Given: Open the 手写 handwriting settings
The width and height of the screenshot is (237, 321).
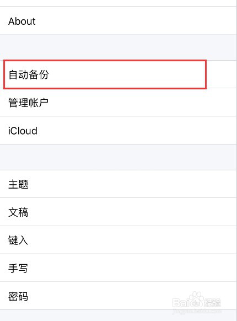Looking at the screenshot, I should coord(118,267).
